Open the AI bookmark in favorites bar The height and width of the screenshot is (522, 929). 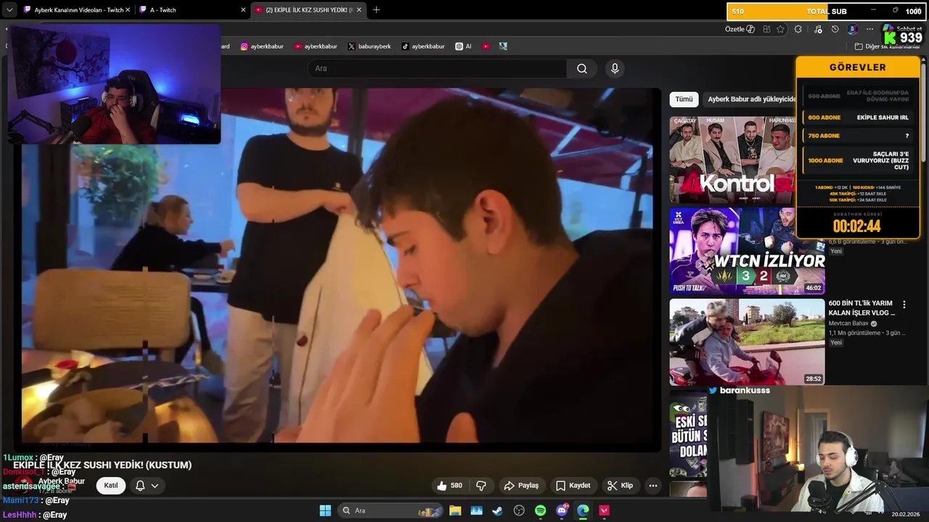click(x=464, y=46)
